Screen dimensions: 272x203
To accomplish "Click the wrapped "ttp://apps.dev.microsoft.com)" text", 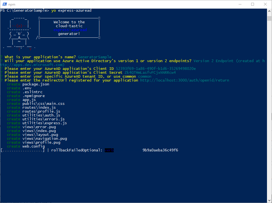I will 33,65.
